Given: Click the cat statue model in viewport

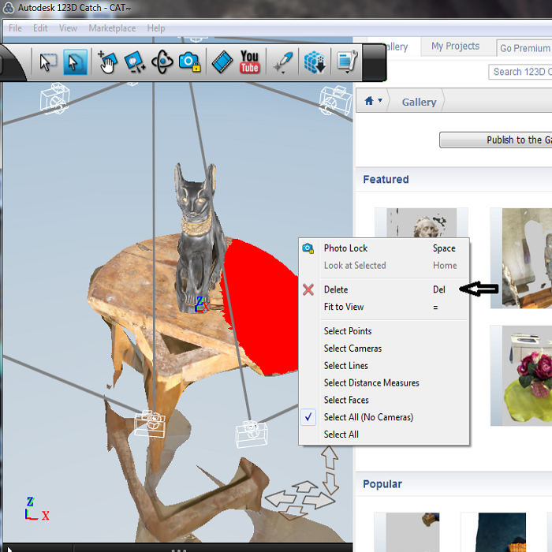Looking at the screenshot, I should click(198, 240).
